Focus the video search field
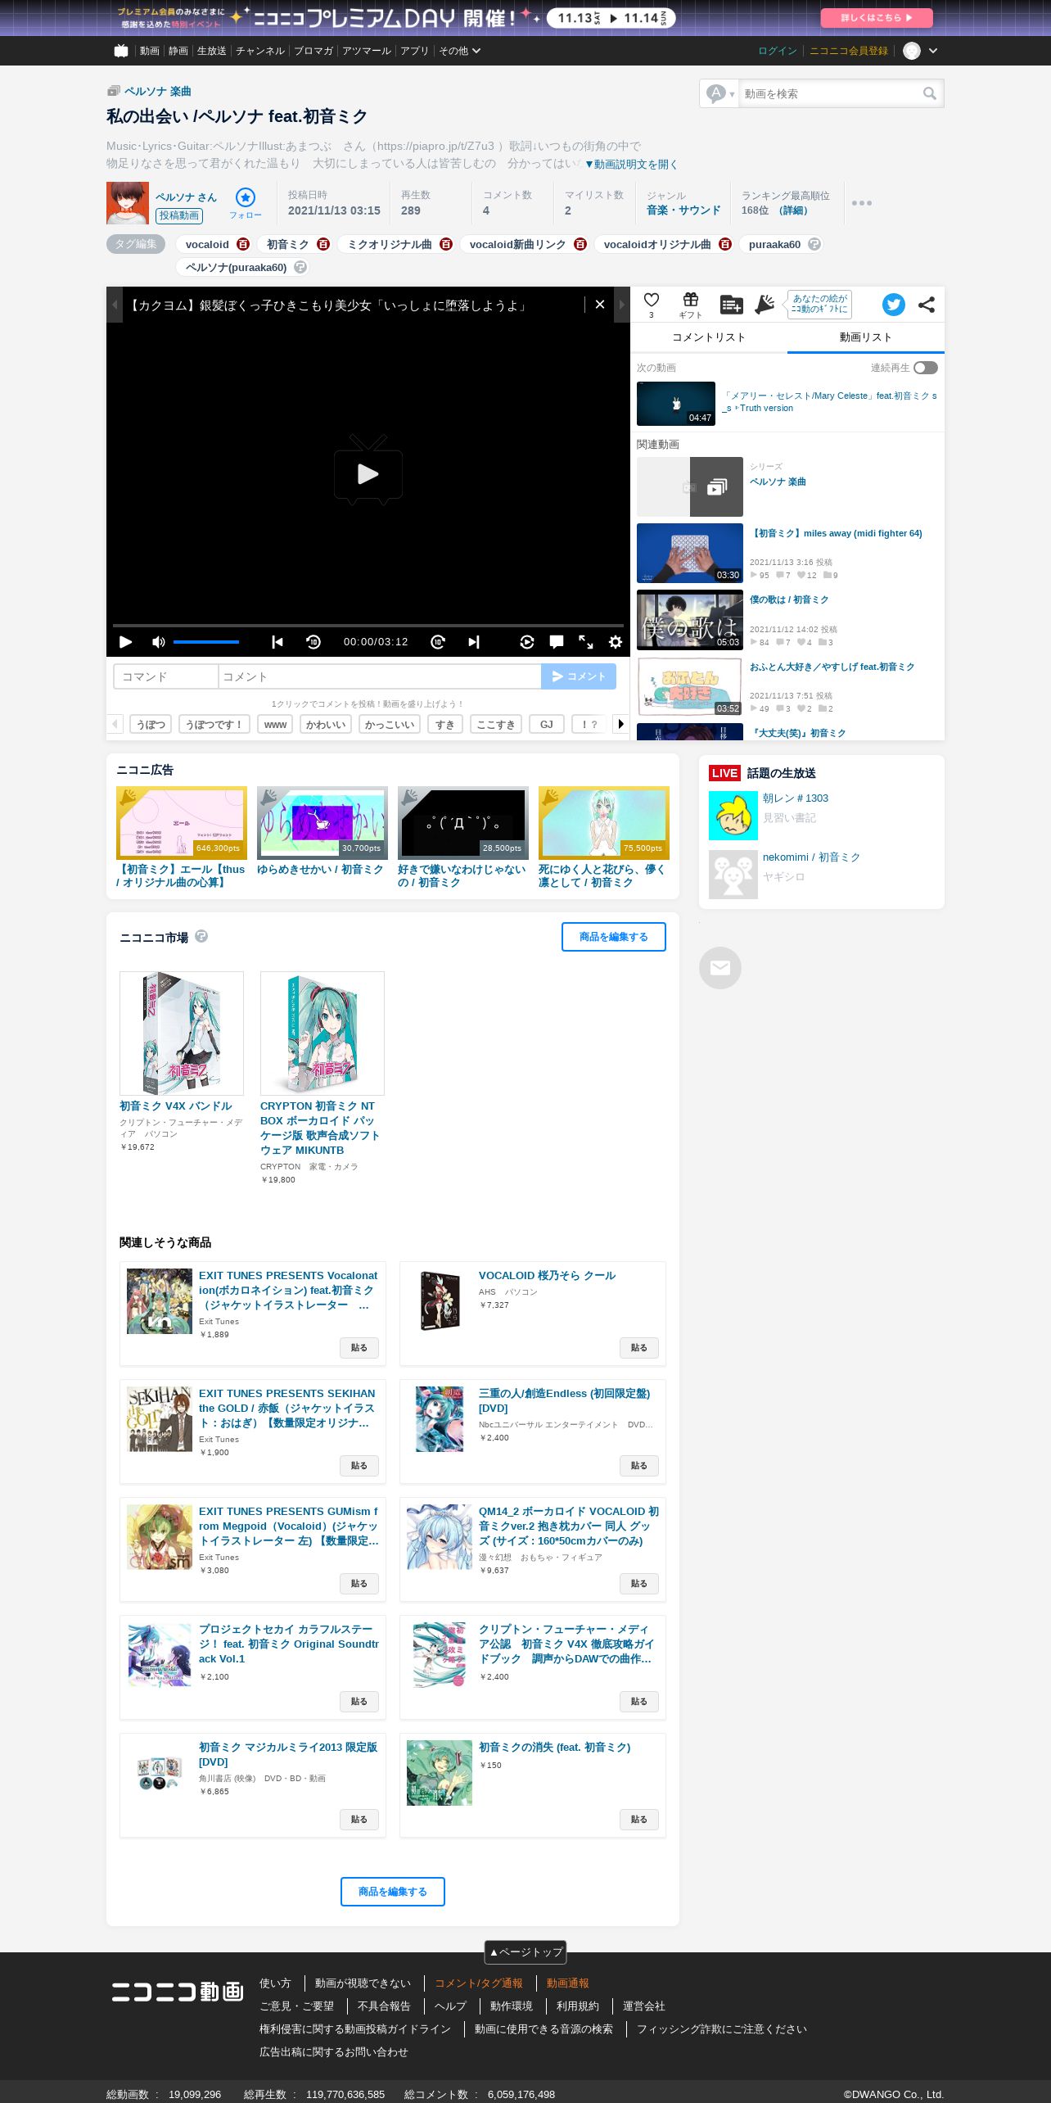 (828, 94)
